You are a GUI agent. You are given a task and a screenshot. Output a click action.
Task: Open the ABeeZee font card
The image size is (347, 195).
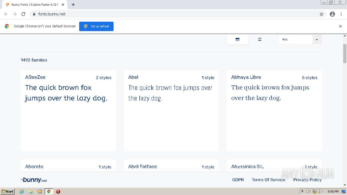[68, 110]
